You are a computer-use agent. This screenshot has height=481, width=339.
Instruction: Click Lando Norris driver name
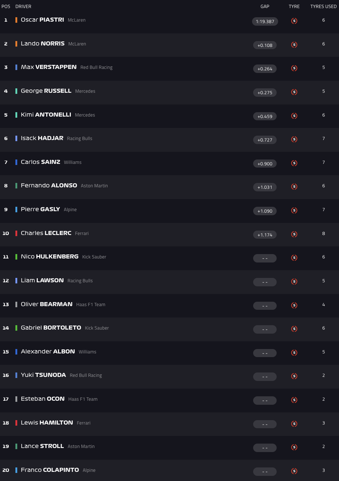(x=43, y=44)
